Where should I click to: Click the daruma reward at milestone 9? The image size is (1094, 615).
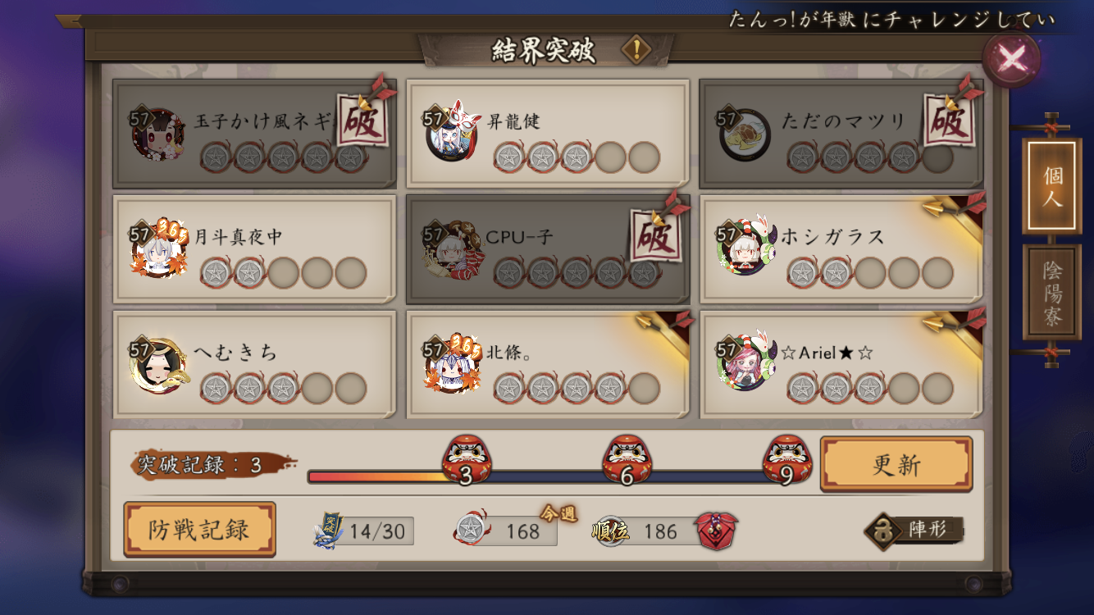pyautogui.click(x=787, y=461)
